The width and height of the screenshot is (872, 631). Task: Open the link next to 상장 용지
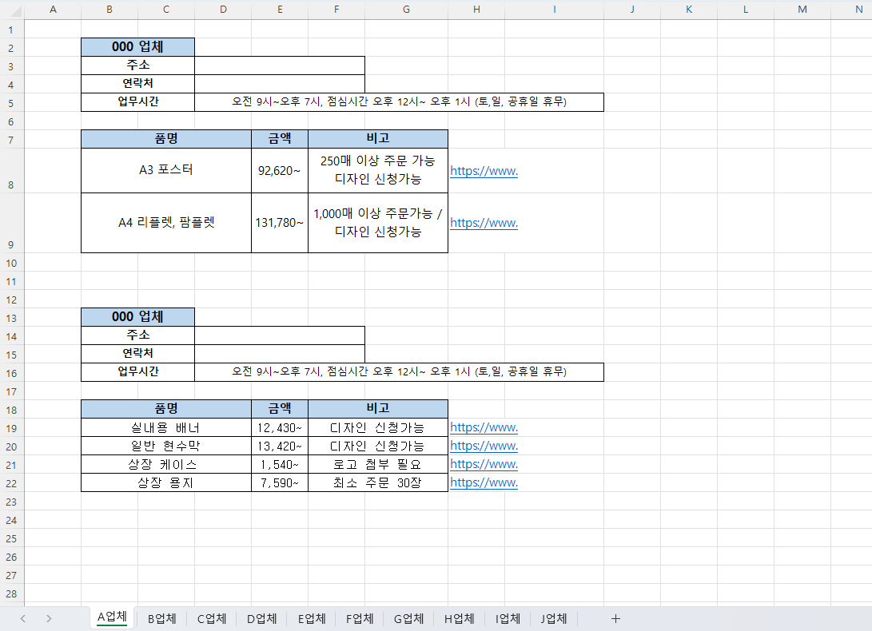[483, 482]
